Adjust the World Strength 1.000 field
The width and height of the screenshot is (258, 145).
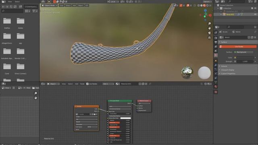click(245, 62)
